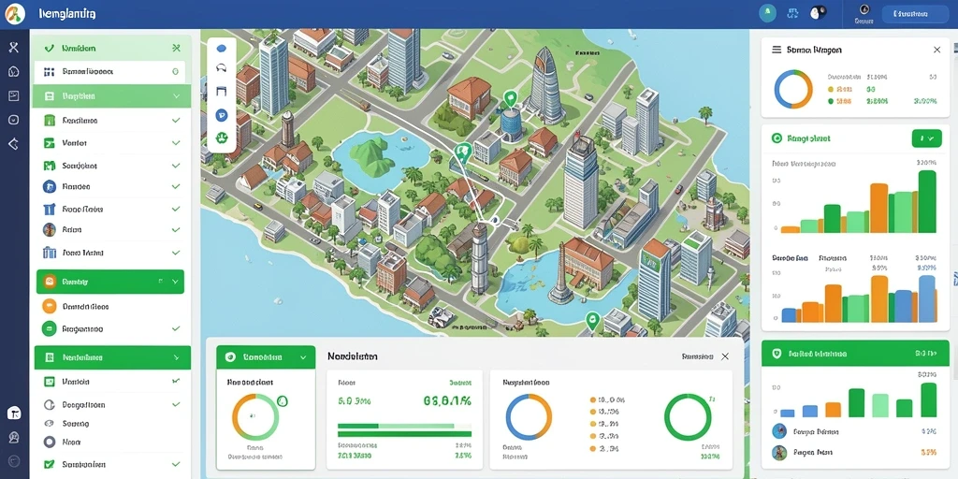Click the white route marker on the map path
Image resolution: width=958 pixels, height=479 pixels.
click(x=496, y=219)
